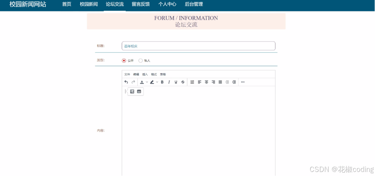Open the 论坛交流 nav tab
This screenshot has height=176, width=375.
click(115, 4)
